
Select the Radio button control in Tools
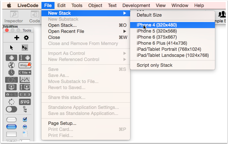point(25,127)
